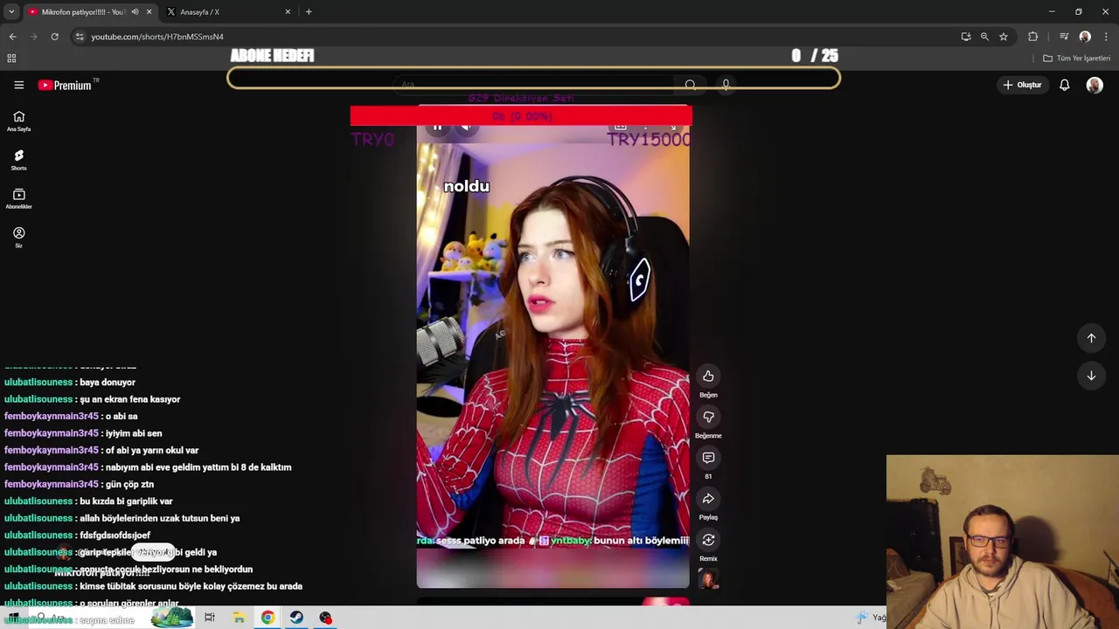The width and height of the screenshot is (1119, 629).
Task: Close the Anasayfa / X tab
Action: pyautogui.click(x=288, y=12)
